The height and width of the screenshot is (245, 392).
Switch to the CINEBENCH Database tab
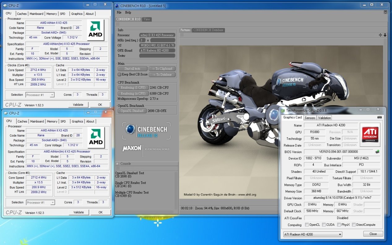[x=208, y=30]
